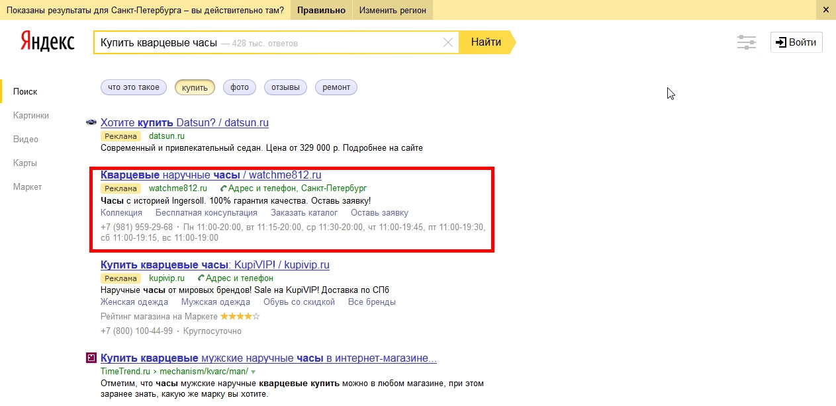The image size is (836, 406).
Task: Click the 'Рейтинг магазина на Маркете' text
Action: [159, 317]
